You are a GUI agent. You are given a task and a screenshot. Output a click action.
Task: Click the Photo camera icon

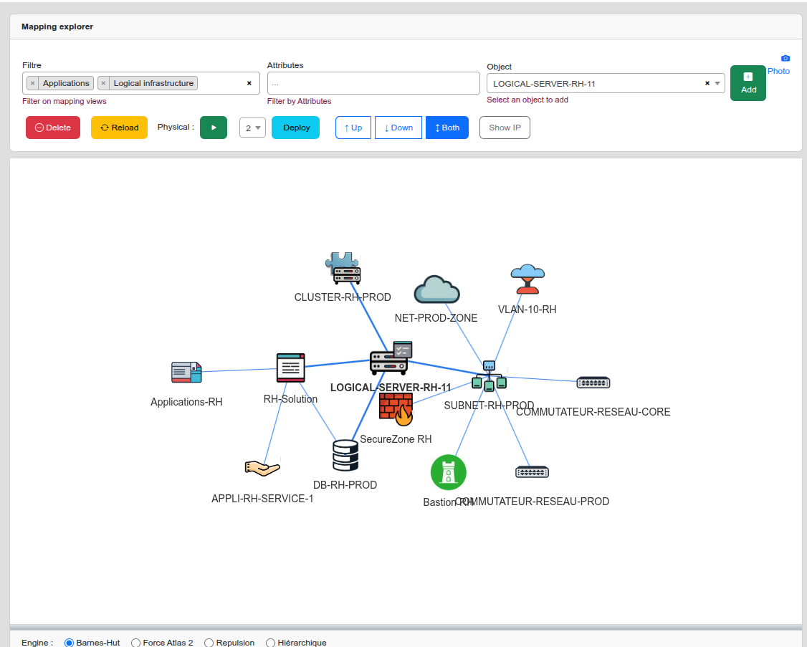[785, 58]
